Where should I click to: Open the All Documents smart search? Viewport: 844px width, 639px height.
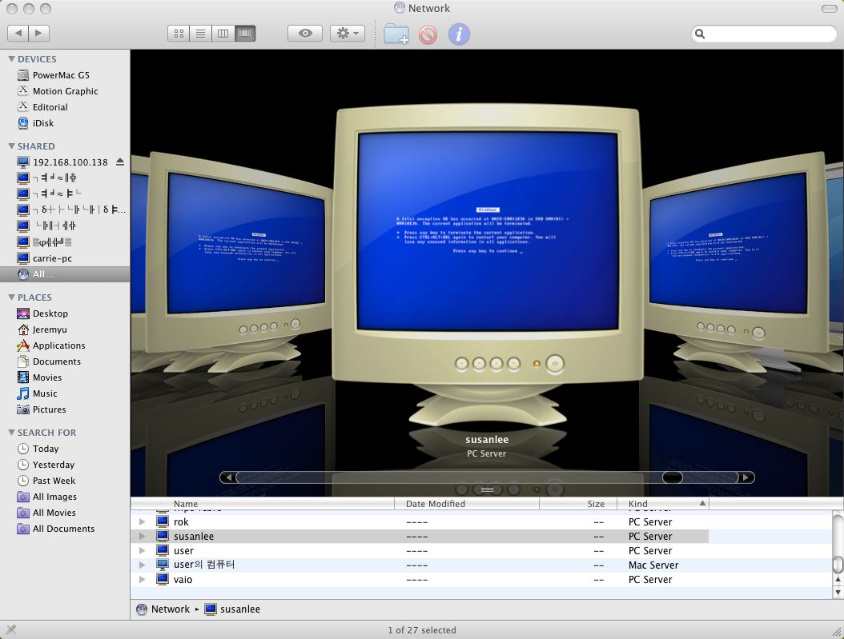click(63, 529)
